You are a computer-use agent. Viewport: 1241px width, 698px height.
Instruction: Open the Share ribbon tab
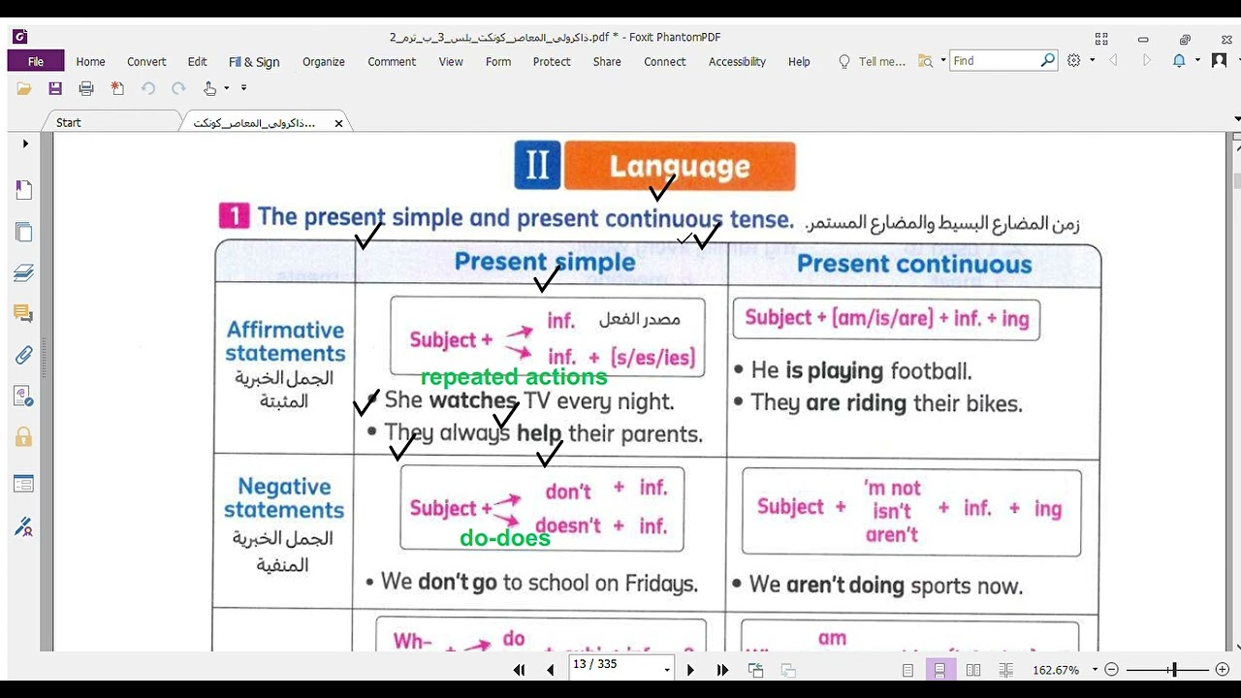click(x=607, y=61)
